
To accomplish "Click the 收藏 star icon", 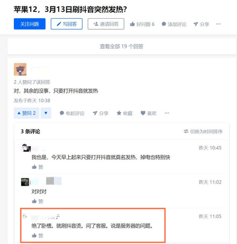I will click(119, 113).
